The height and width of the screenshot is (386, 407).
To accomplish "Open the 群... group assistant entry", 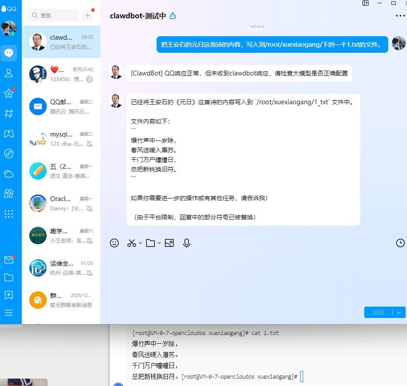I will pos(61,300).
